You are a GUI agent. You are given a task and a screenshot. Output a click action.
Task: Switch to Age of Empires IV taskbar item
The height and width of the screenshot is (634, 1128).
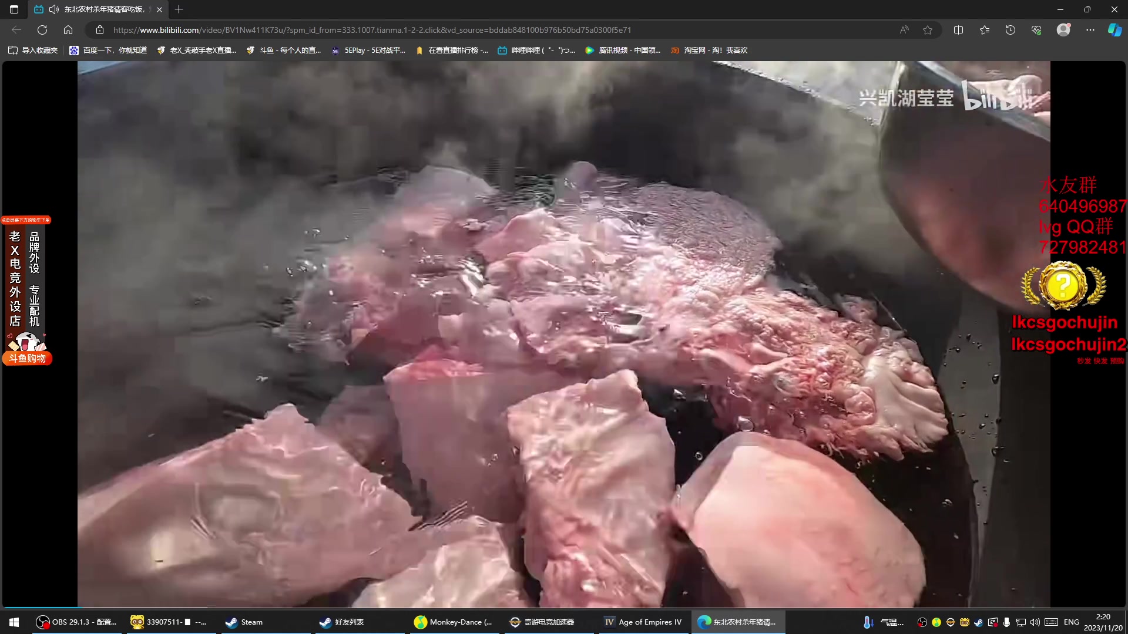pos(643,622)
